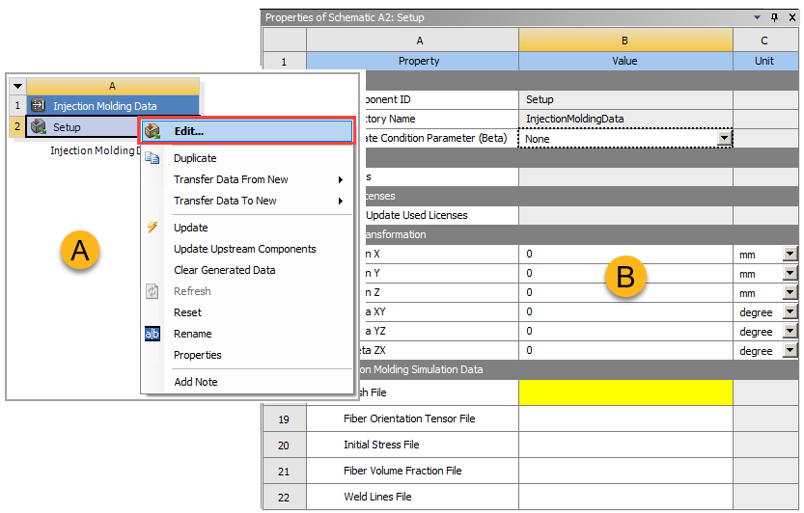The width and height of the screenshot is (804, 513).
Task: Select the Injection Molding Data title cell
Action: [113, 105]
